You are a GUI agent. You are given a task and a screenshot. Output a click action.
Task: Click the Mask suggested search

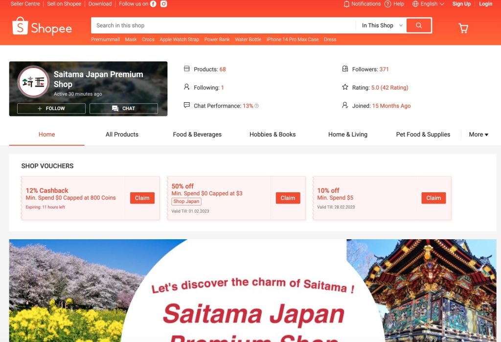point(131,39)
